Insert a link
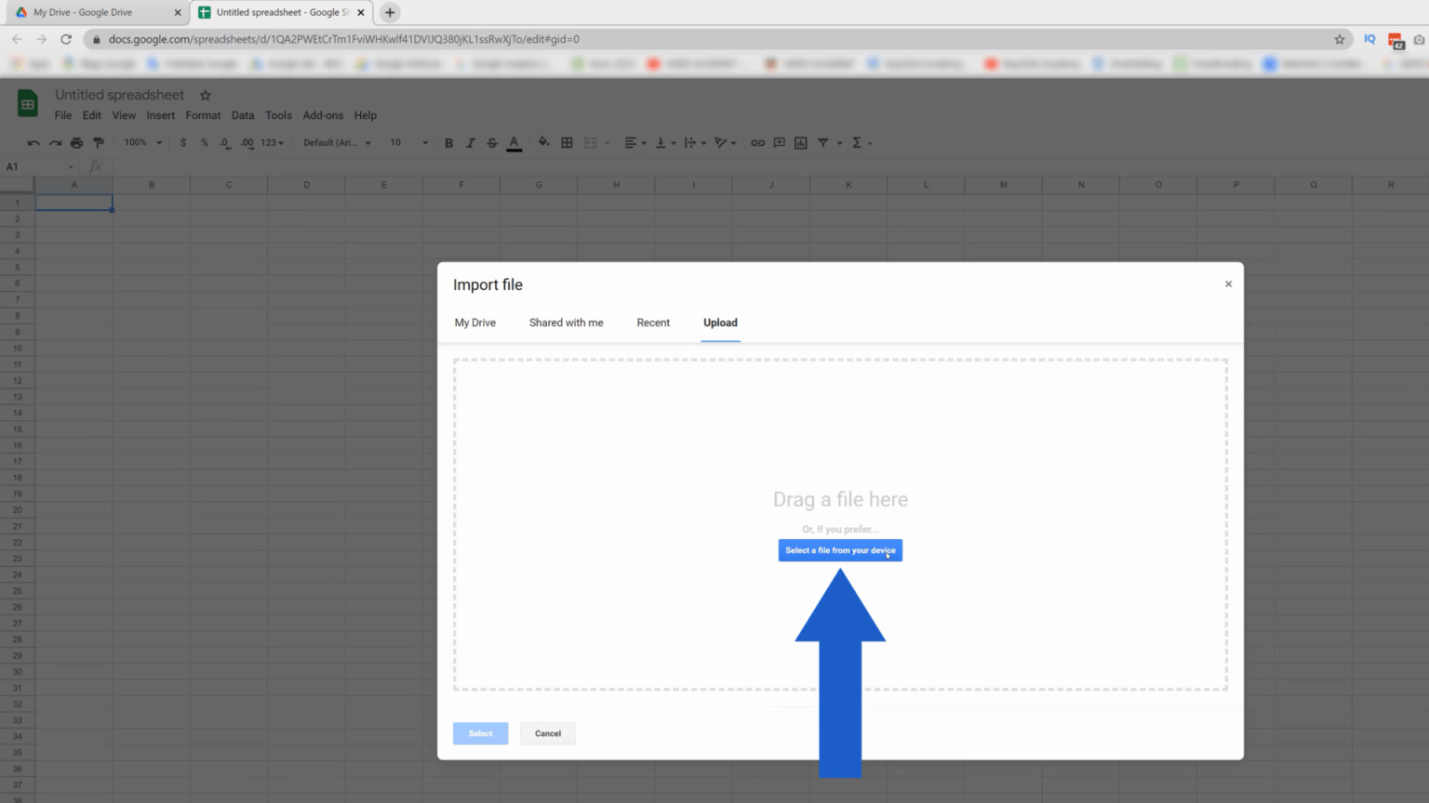This screenshot has height=803, width=1429. click(756, 142)
